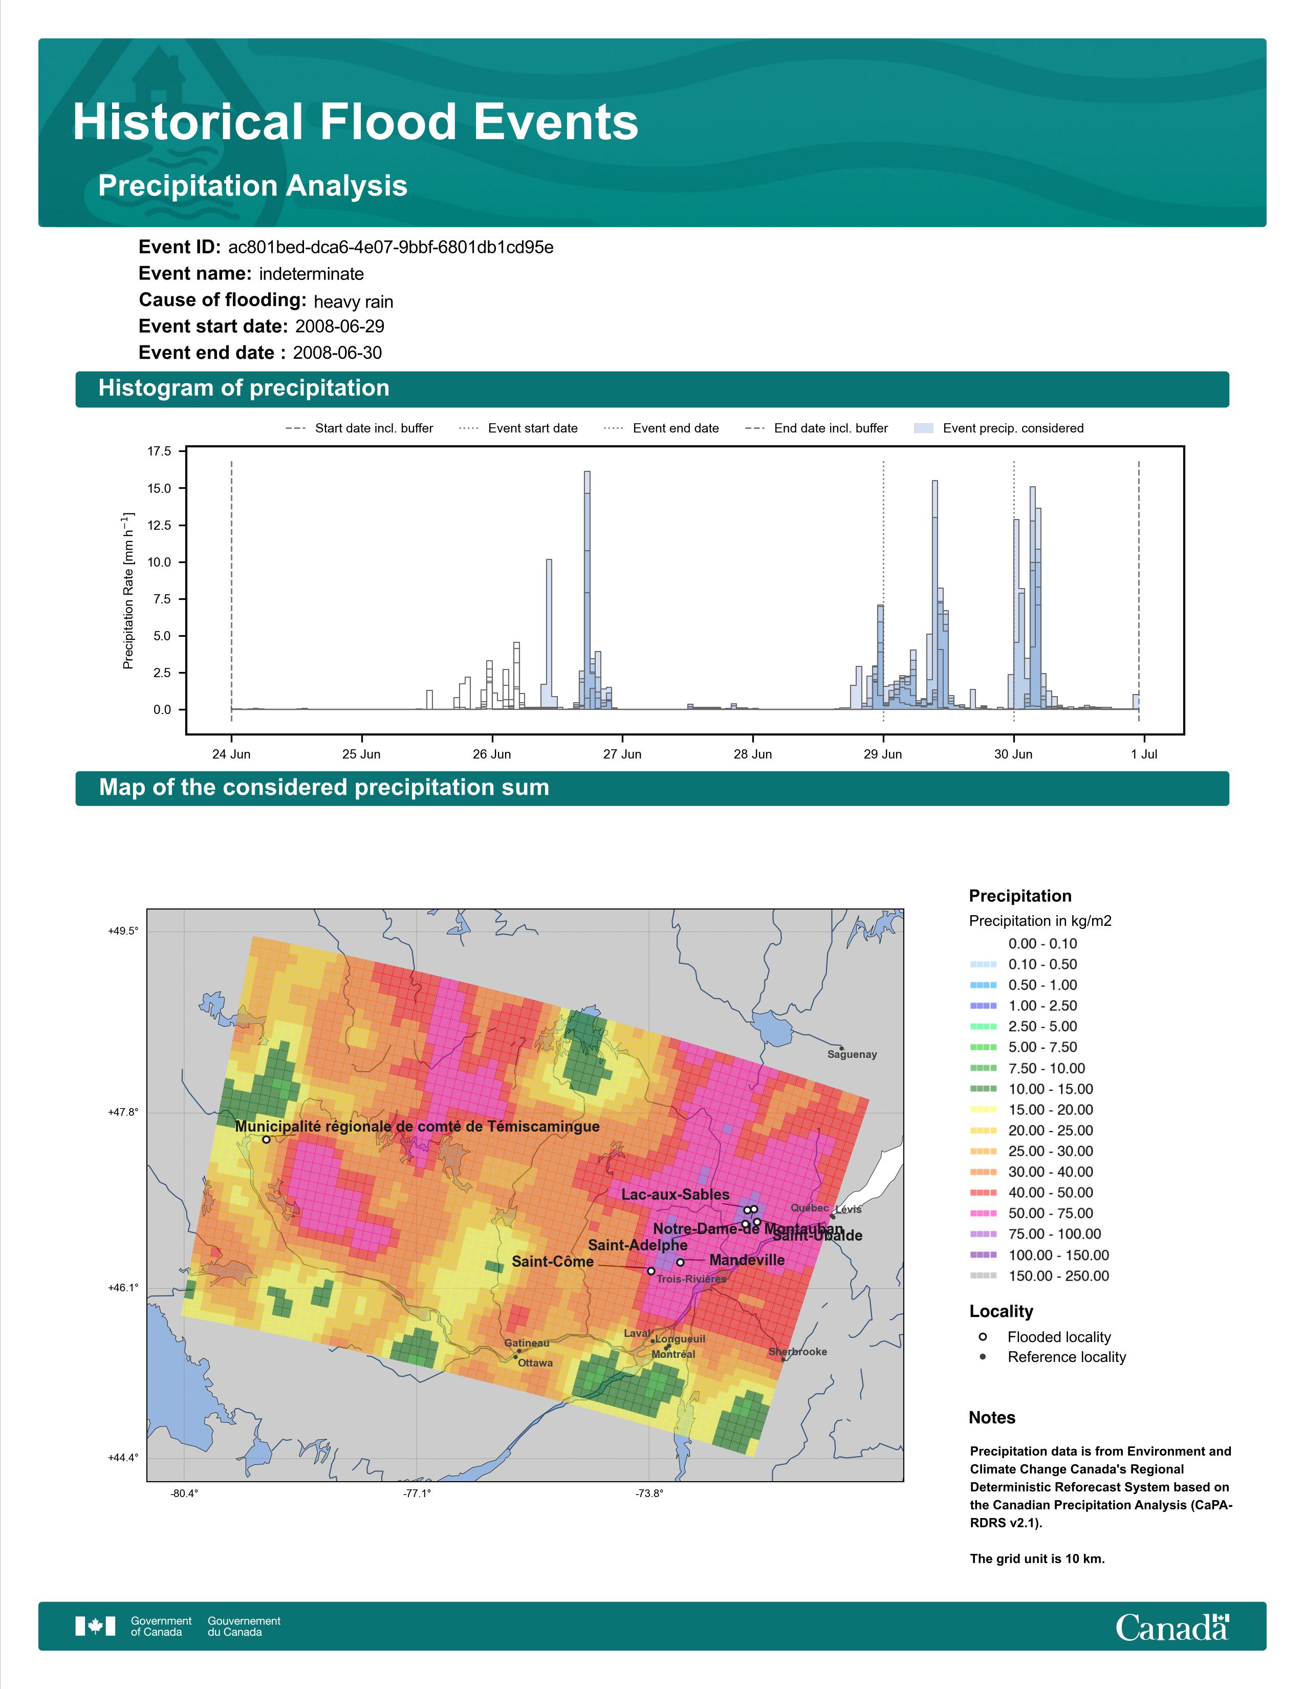Screen dimensions: 1305x1689
Task: Click the 150.00 - 250.00 grey legend swatch
Action: (x=983, y=1276)
